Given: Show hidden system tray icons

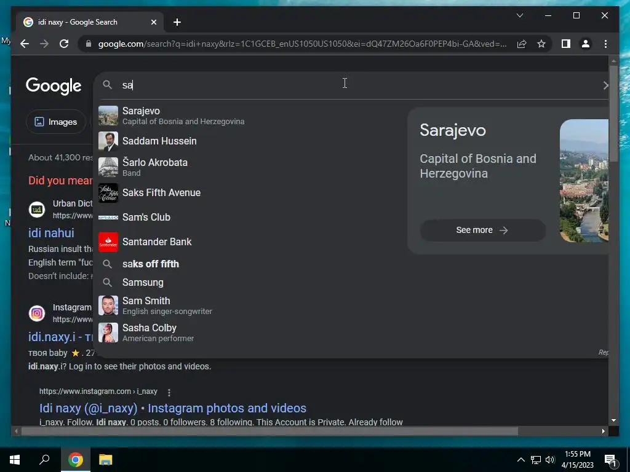Looking at the screenshot, I should pos(520,460).
